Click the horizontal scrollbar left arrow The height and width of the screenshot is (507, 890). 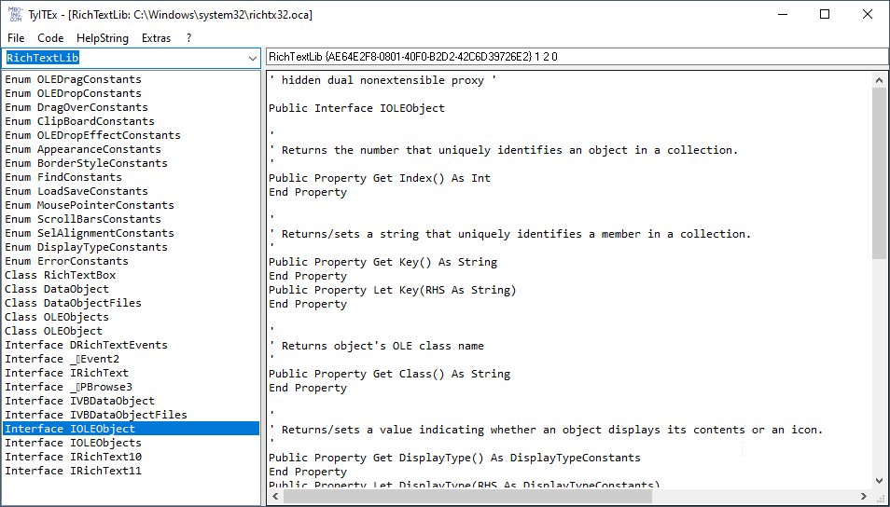pyautogui.click(x=276, y=497)
